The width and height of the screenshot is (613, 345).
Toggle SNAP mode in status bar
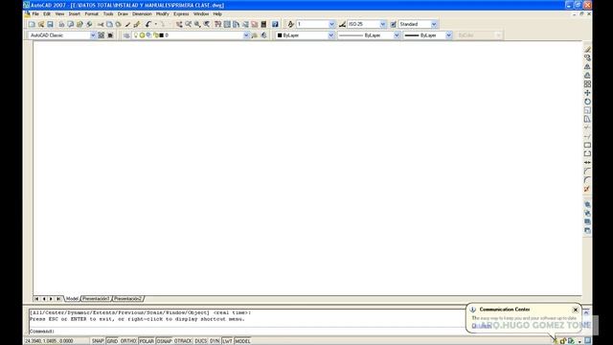(98, 341)
